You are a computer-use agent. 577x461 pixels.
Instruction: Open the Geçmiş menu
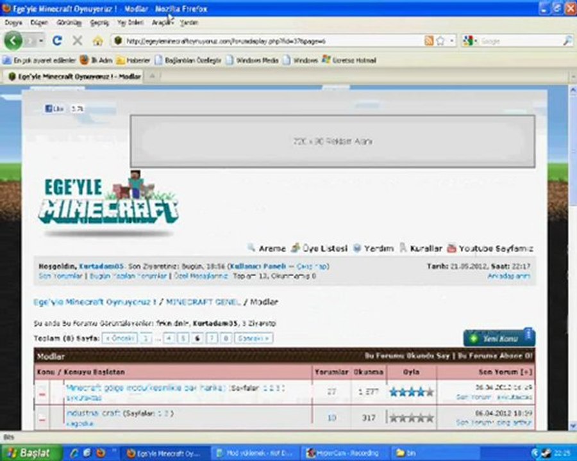point(99,22)
